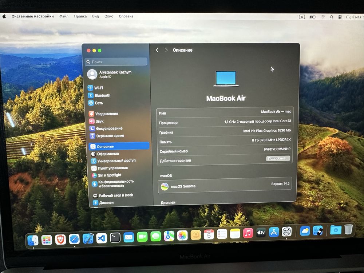The height and width of the screenshot is (273, 364).
Task: Click the date Пн, 5 мая in menu bar
Action: tap(353, 17)
